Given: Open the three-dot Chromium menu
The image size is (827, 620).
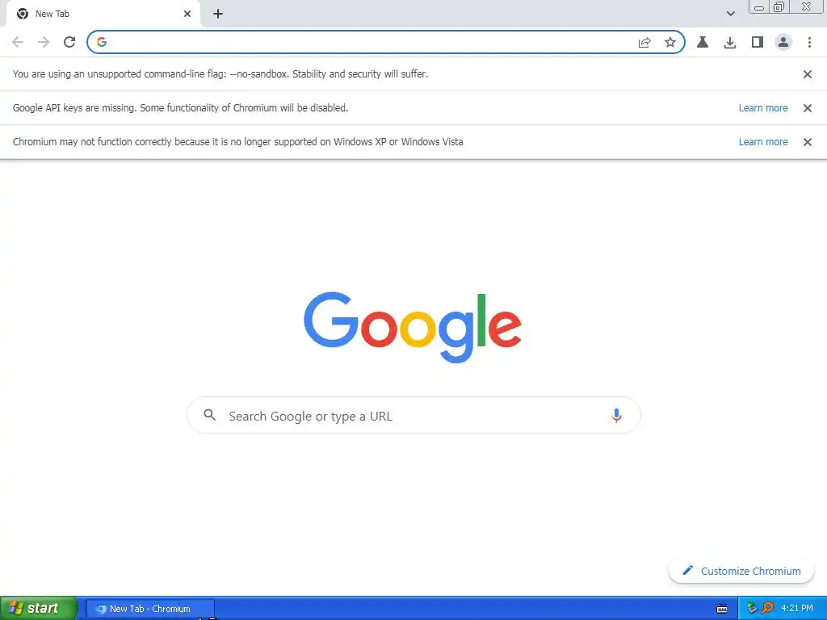Looking at the screenshot, I should point(809,42).
